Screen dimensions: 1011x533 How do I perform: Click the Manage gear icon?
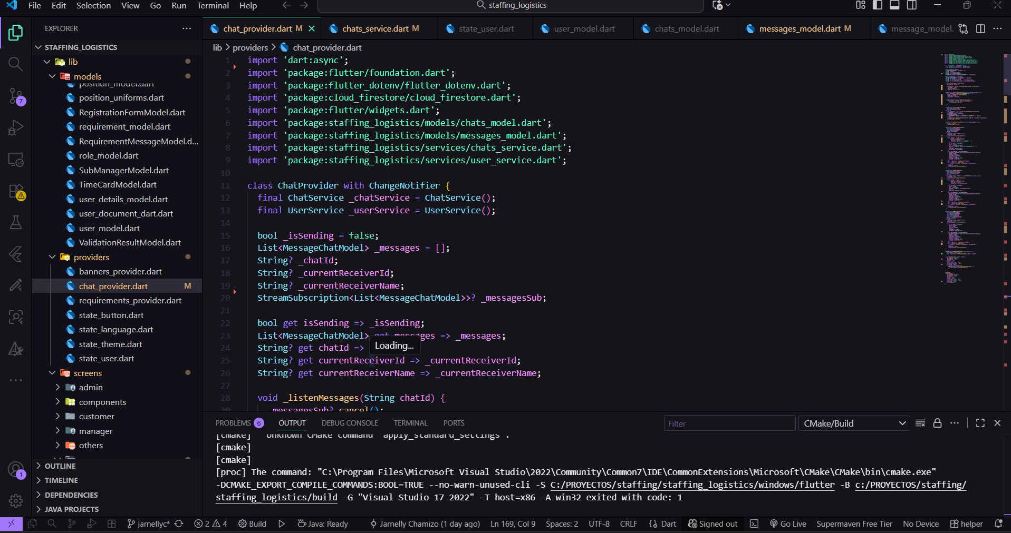(16, 500)
